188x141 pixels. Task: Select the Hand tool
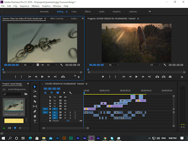click(35, 116)
